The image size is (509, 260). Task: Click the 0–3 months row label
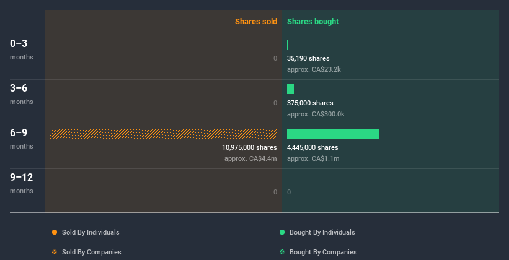pyautogui.click(x=22, y=50)
